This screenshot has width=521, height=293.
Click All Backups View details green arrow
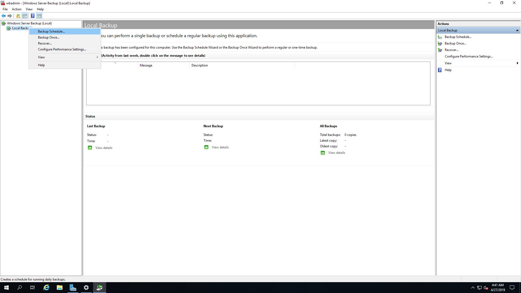(323, 153)
